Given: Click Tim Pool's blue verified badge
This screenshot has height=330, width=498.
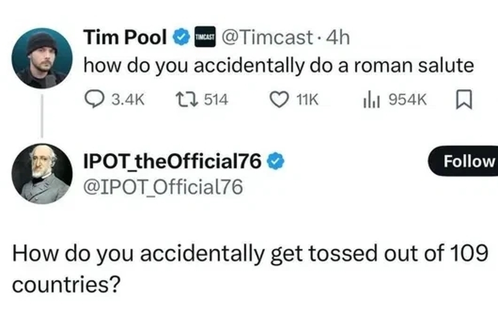Looking at the screenshot, I should point(181,37).
